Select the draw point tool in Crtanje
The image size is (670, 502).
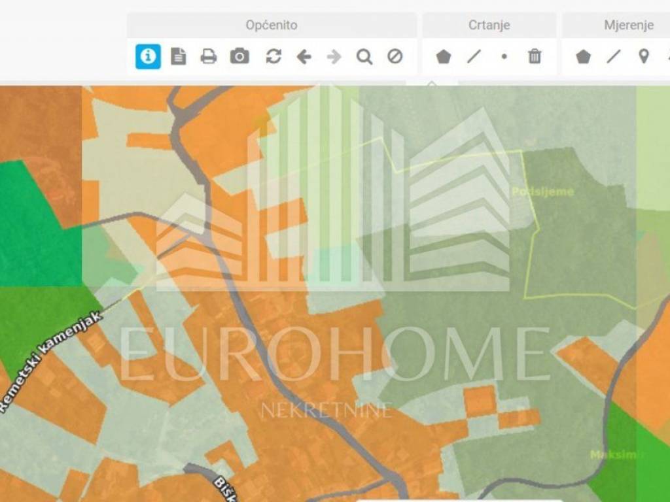[504, 57]
